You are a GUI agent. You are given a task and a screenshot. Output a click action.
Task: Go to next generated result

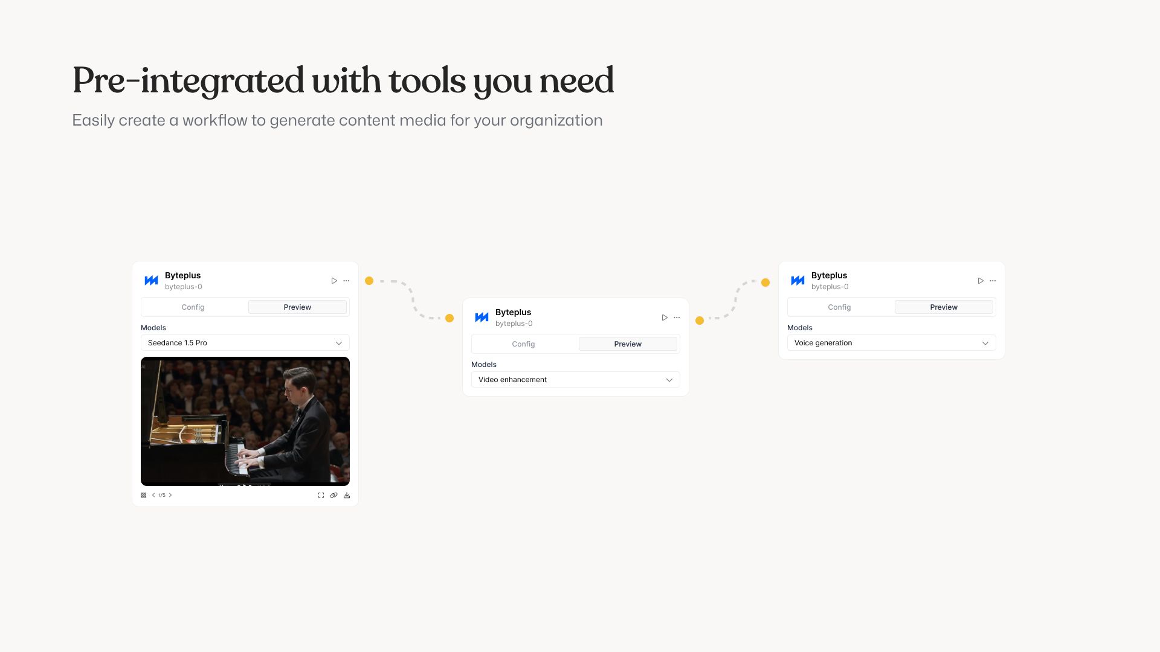170,495
